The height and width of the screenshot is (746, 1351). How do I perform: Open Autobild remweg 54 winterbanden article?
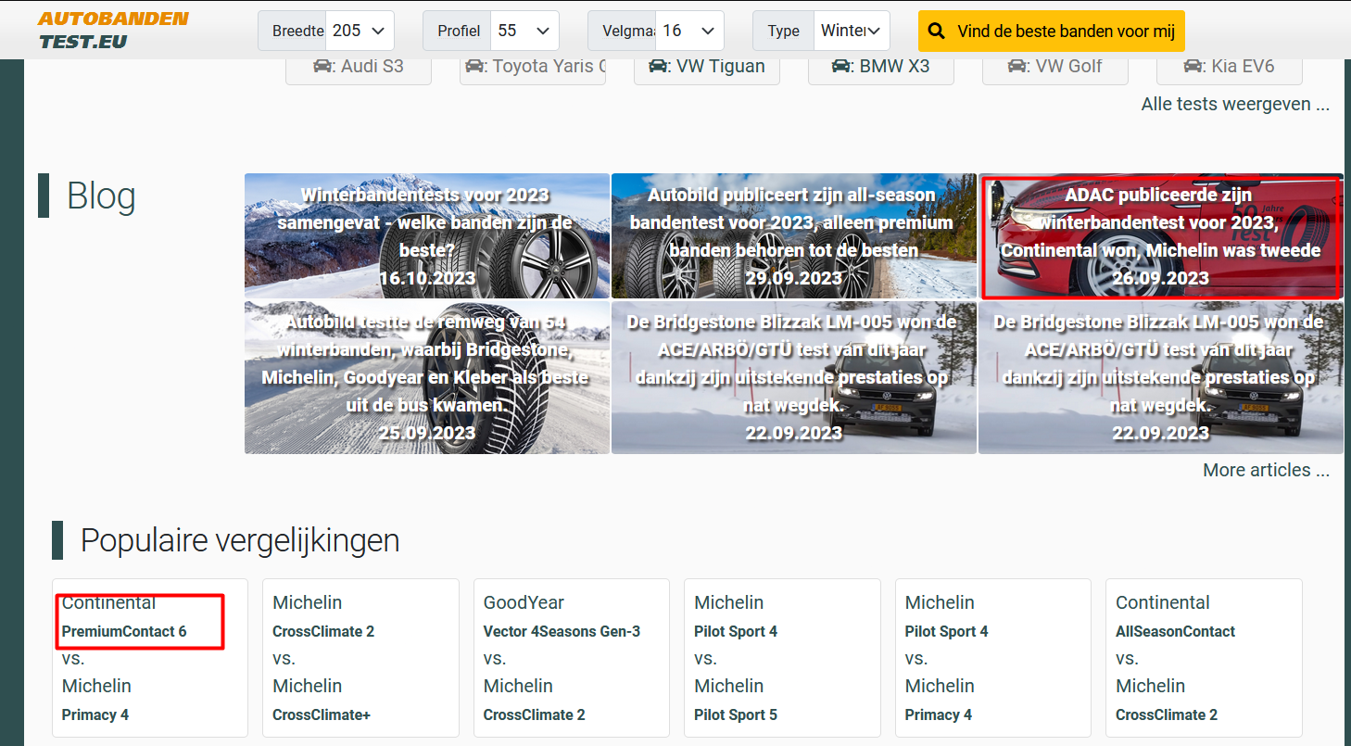point(427,377)
